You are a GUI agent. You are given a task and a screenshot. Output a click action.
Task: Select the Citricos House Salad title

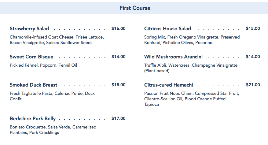tap(168, 29)
